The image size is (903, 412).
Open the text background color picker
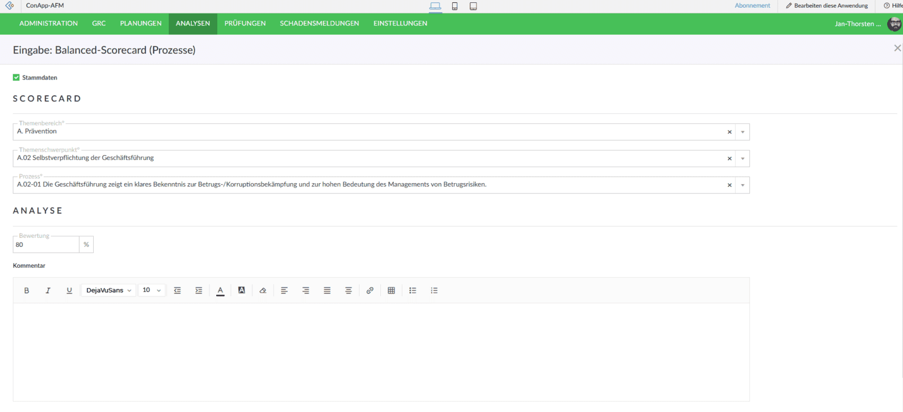[242, 290]
